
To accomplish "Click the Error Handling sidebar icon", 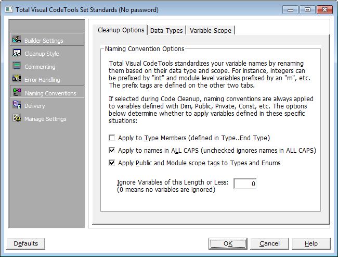I will click(x=17, y=79).
